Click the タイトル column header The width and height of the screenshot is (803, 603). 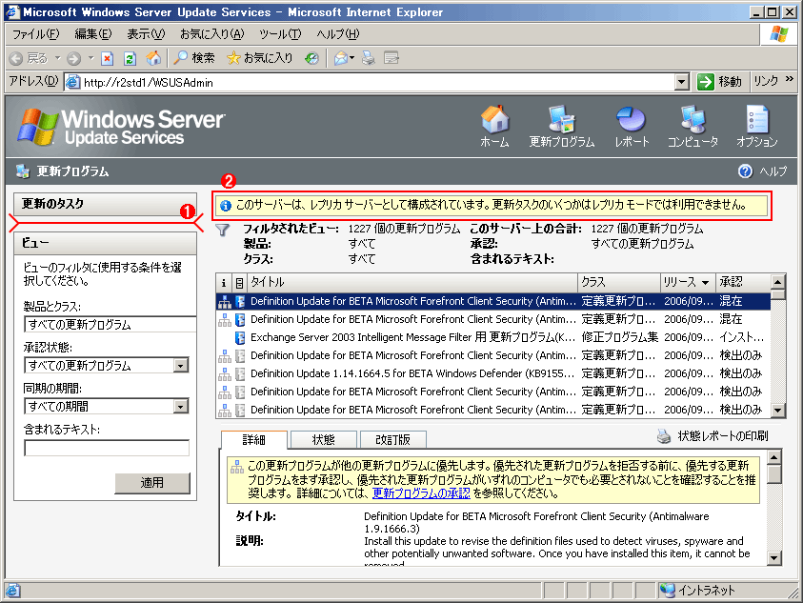pos(412,282)
